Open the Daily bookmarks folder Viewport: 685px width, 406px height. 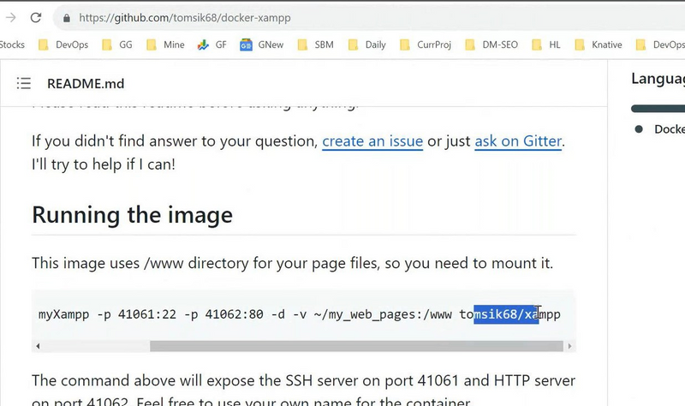pyautogui.click(x=366, y=45)
